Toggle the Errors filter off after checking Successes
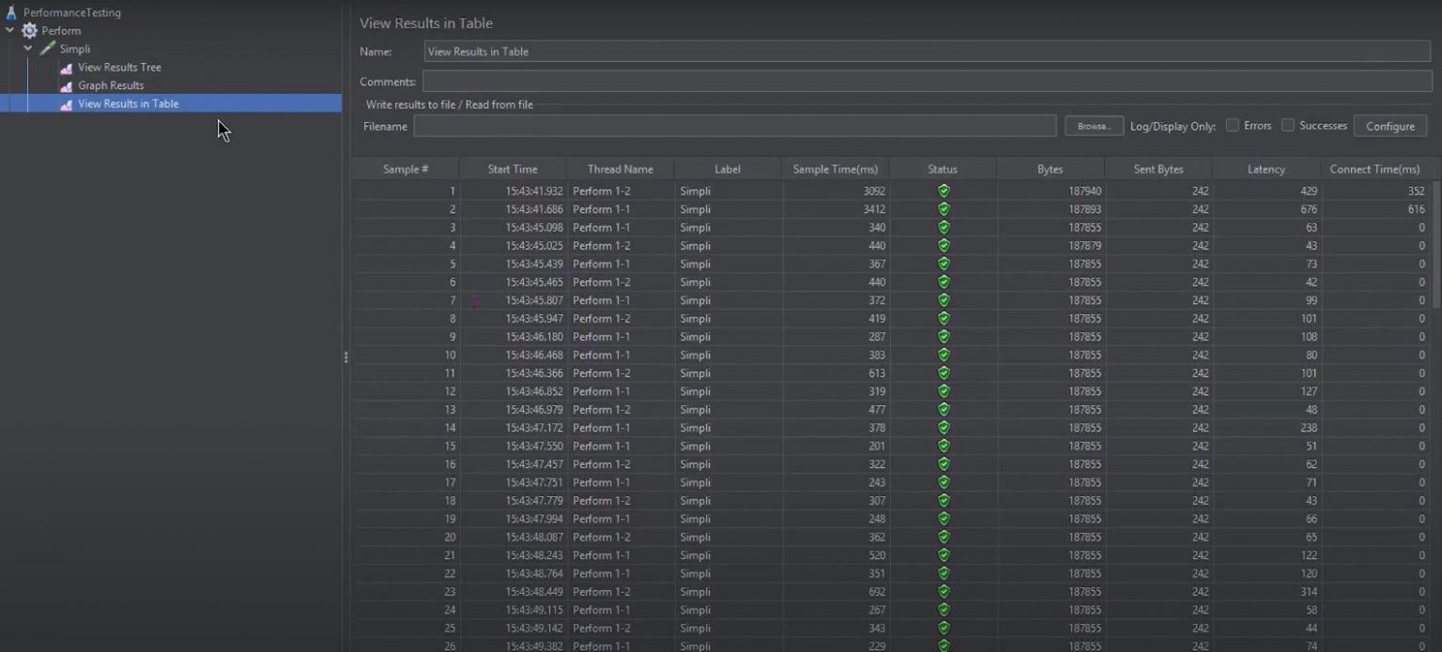1442x652 pixels. tap(1233, 124)
